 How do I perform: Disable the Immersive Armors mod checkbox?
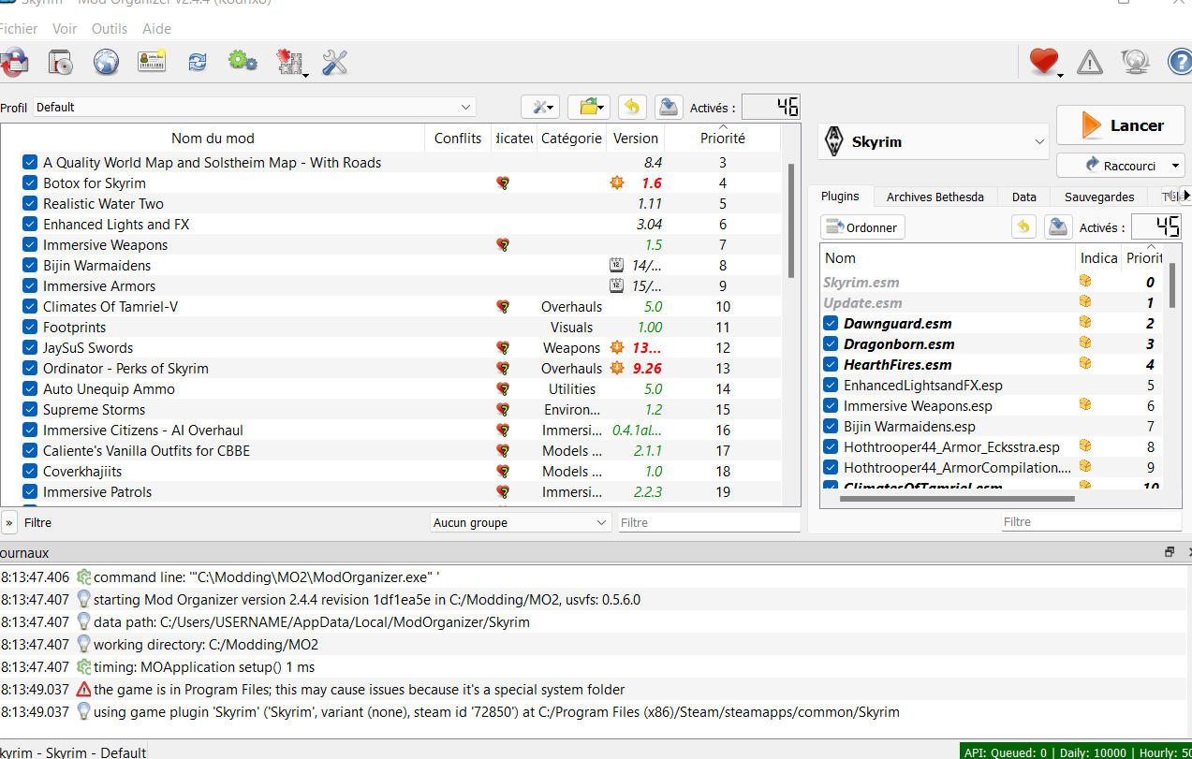pos(30,286)
